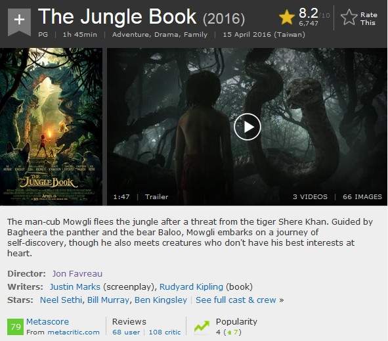The image size is (388, 341).
Task: Open Bill Murray's profile
Action: [x=108, y=300]
